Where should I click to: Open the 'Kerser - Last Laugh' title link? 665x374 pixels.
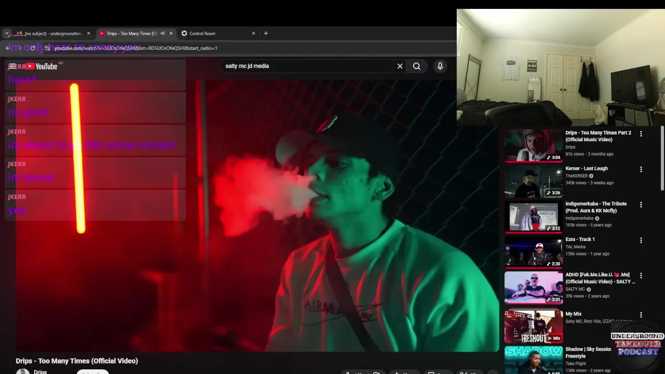coord(587,168)
